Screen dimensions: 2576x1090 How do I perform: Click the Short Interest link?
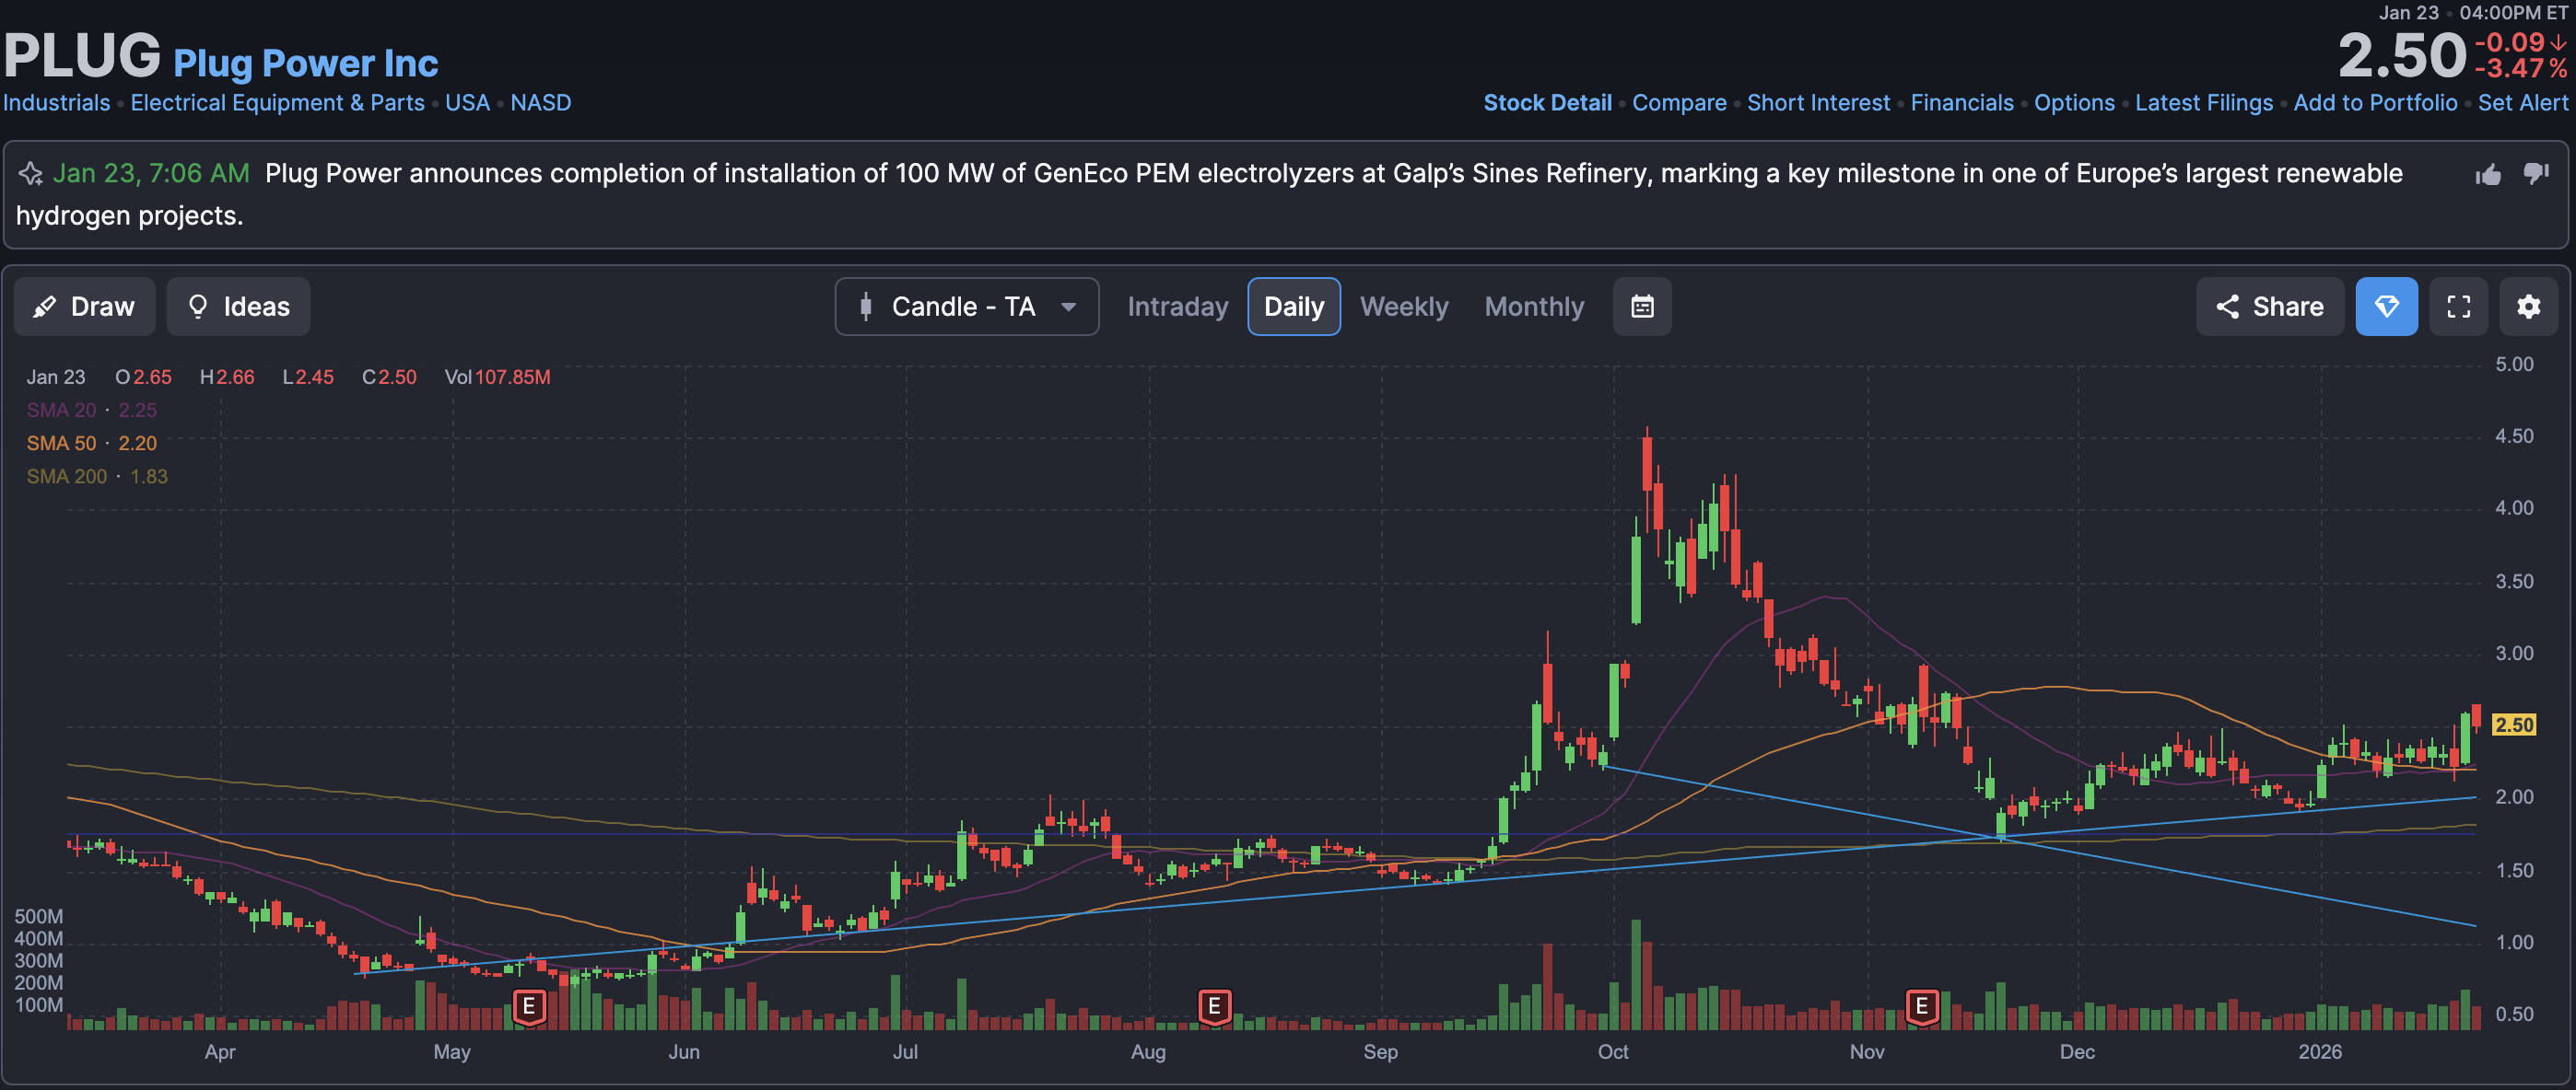1818,103
